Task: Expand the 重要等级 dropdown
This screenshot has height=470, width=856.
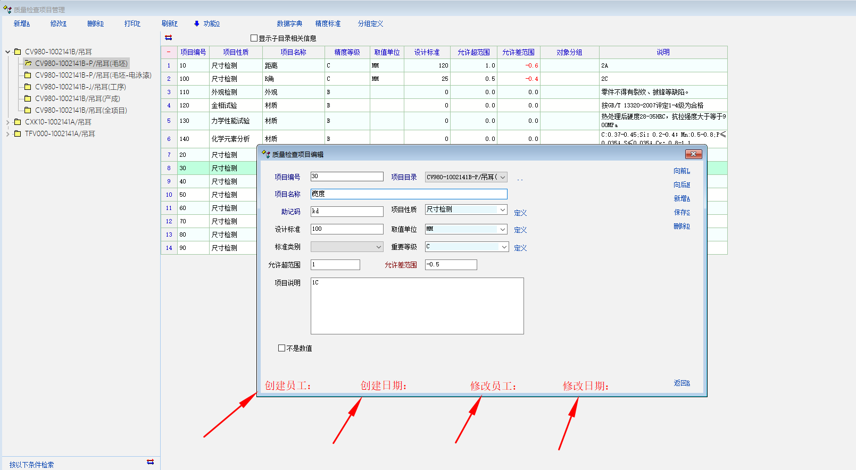Action: (503, 247)
